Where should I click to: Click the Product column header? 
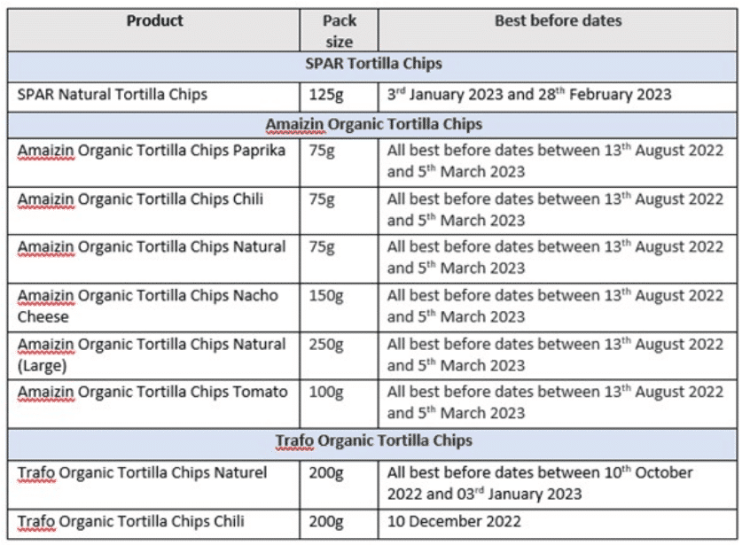(x=154, y=30)
